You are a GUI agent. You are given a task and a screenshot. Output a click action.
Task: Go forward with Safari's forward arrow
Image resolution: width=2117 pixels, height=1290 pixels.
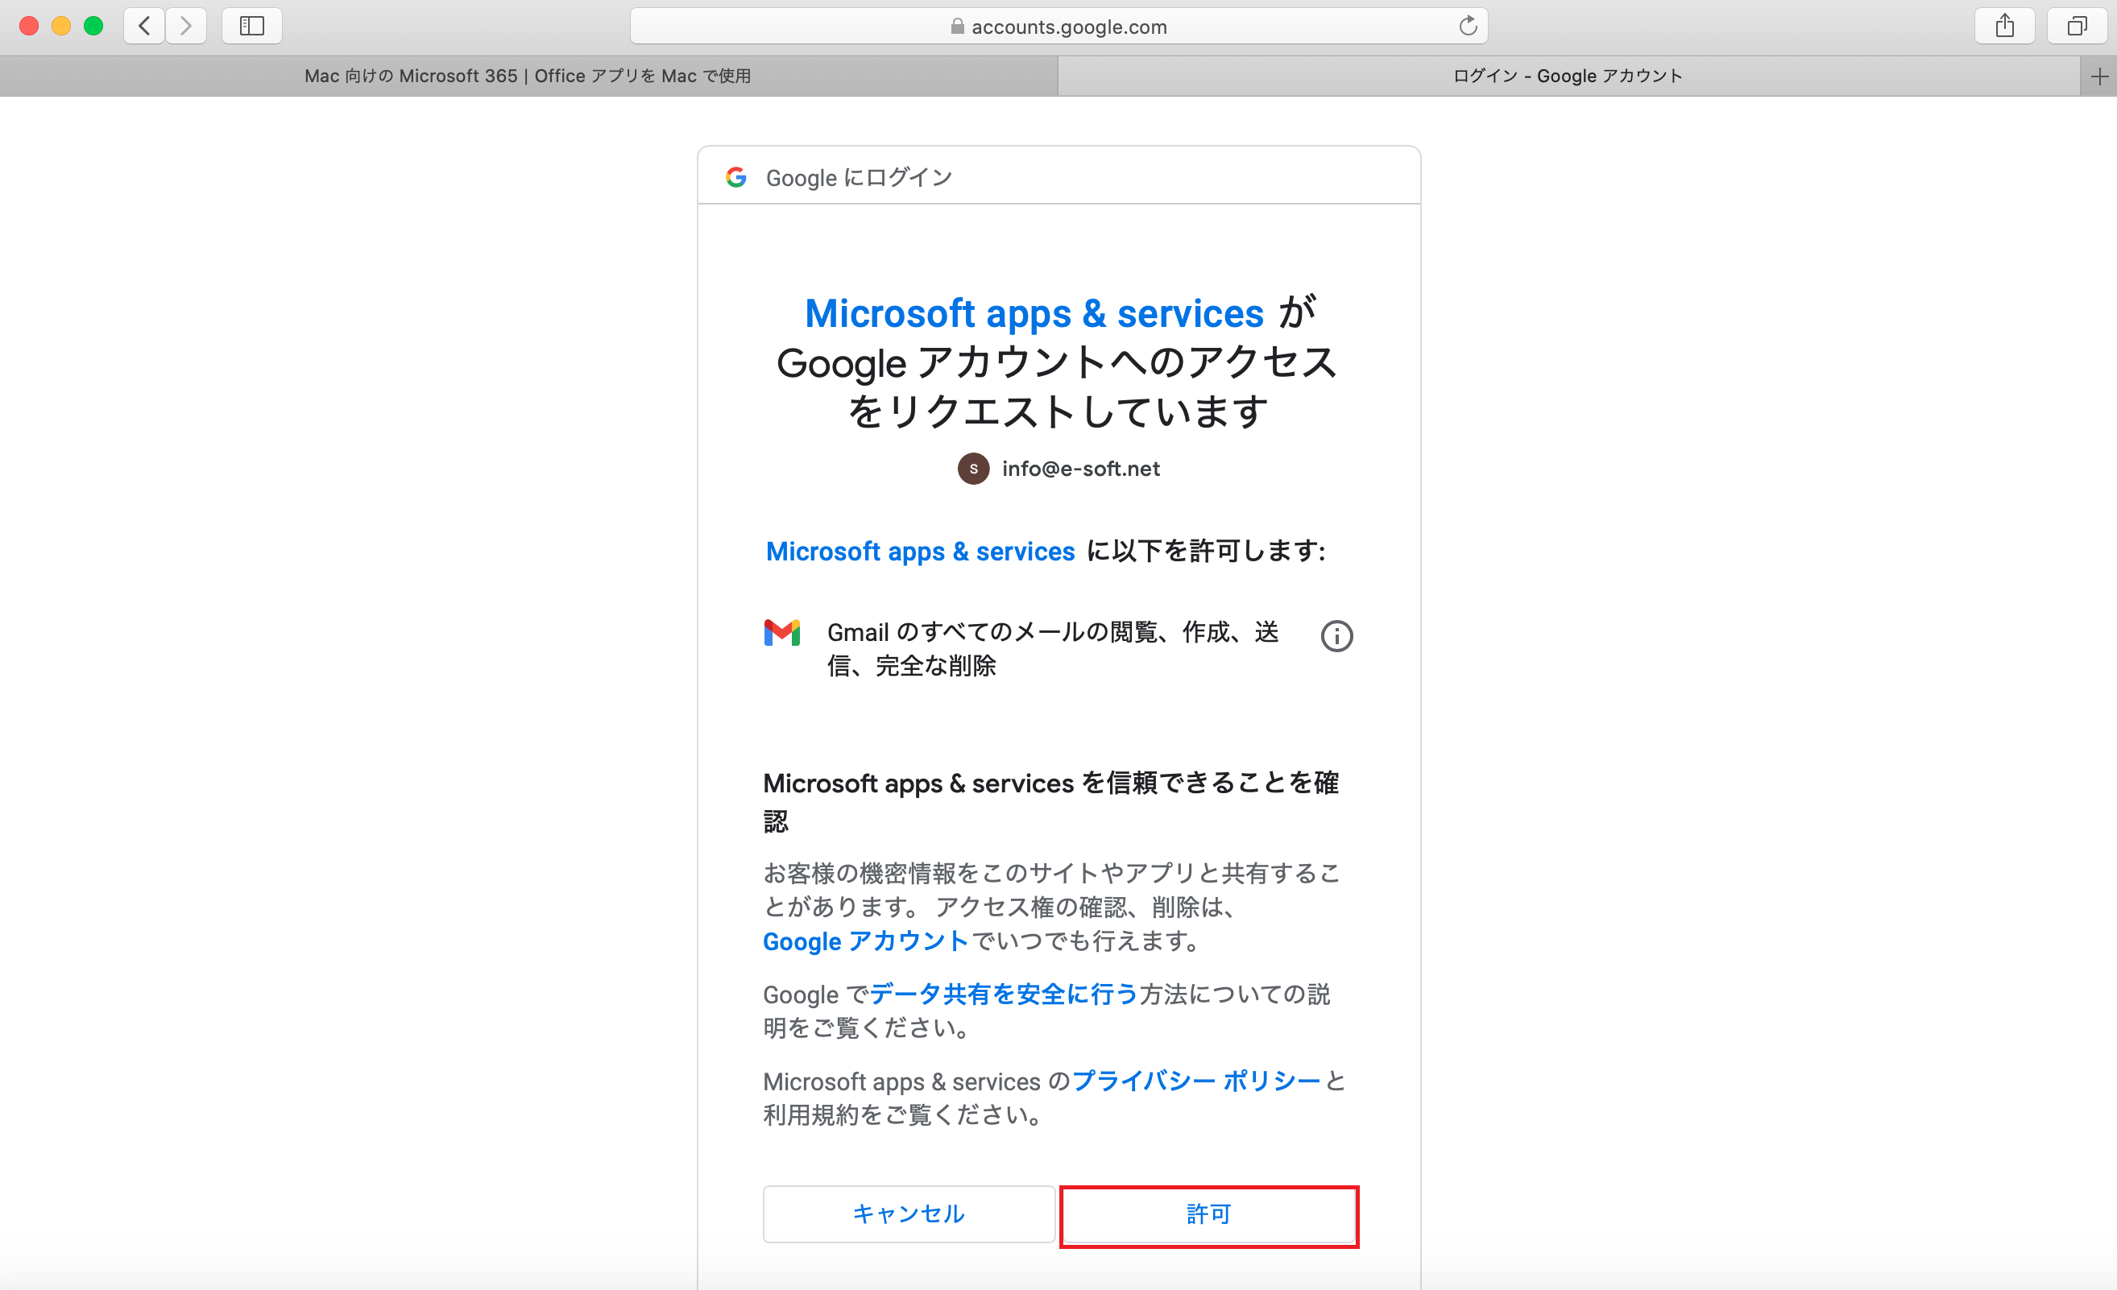tap(185, 26)
